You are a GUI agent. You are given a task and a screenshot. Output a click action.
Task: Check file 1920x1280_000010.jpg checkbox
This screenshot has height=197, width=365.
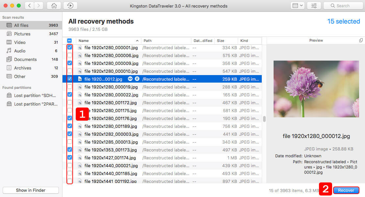[70, 71]
